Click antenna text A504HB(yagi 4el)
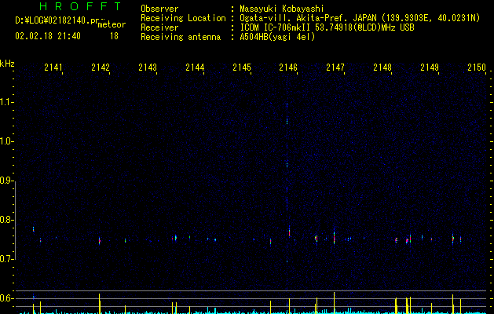Screen dimensions: 494x314 pos(277,37)
